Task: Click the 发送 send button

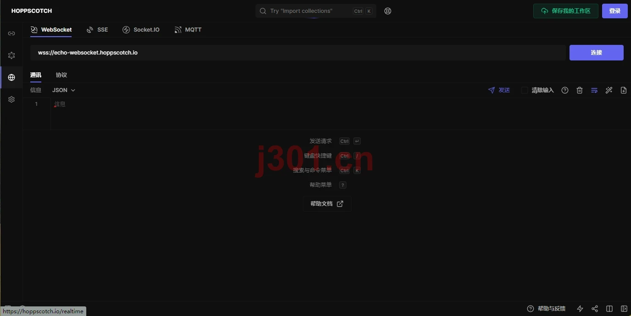Action: point(499,90)
